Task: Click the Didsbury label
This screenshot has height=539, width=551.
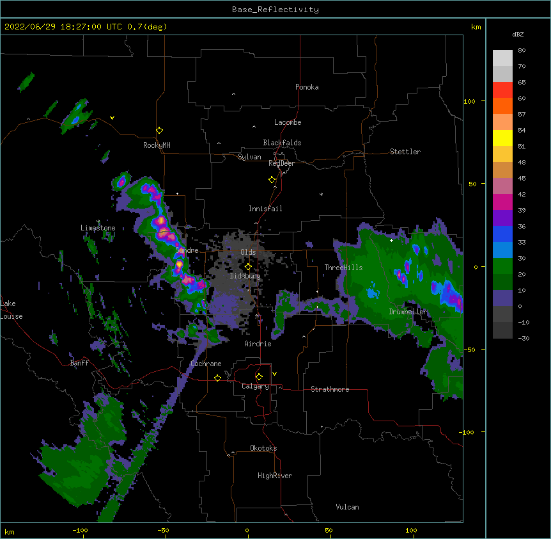Action: [x=245, y=276]
